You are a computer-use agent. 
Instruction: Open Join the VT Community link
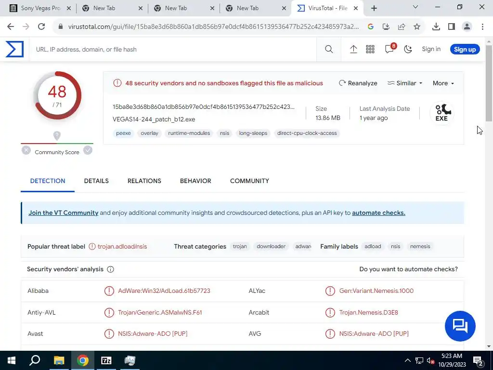(x=64, y=212)
